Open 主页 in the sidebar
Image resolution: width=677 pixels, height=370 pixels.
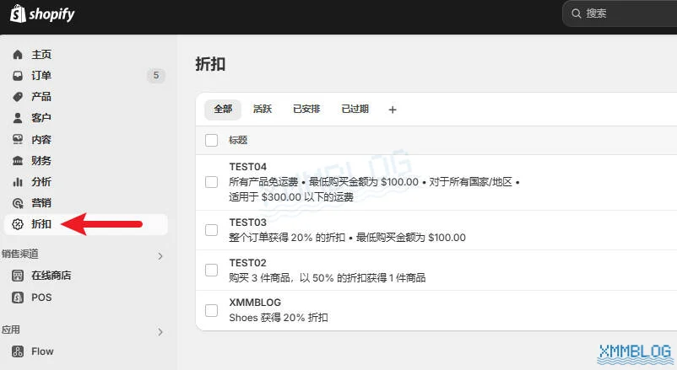41,54
